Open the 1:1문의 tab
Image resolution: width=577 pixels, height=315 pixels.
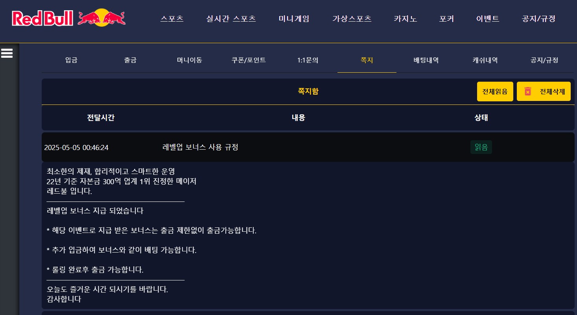click(308, 60)
